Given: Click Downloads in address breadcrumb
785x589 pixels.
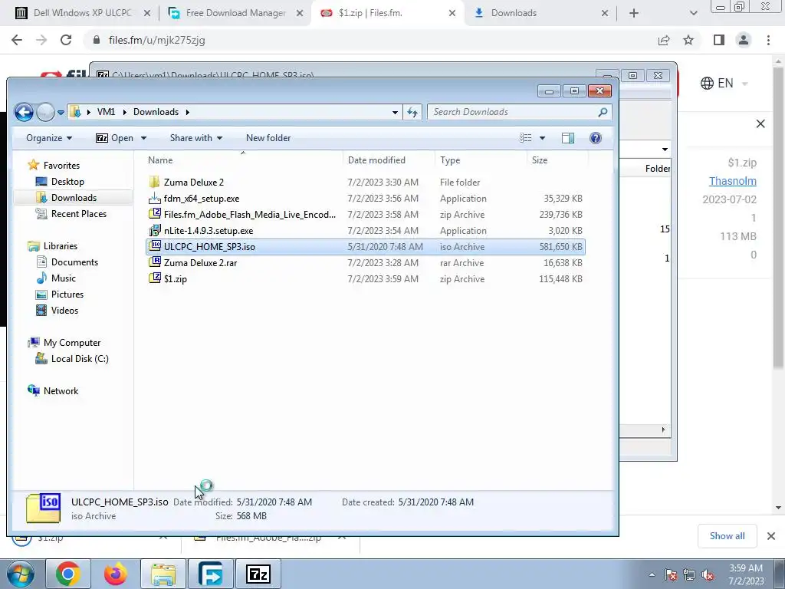Looking at the screenshot, I should pos(156,112).
